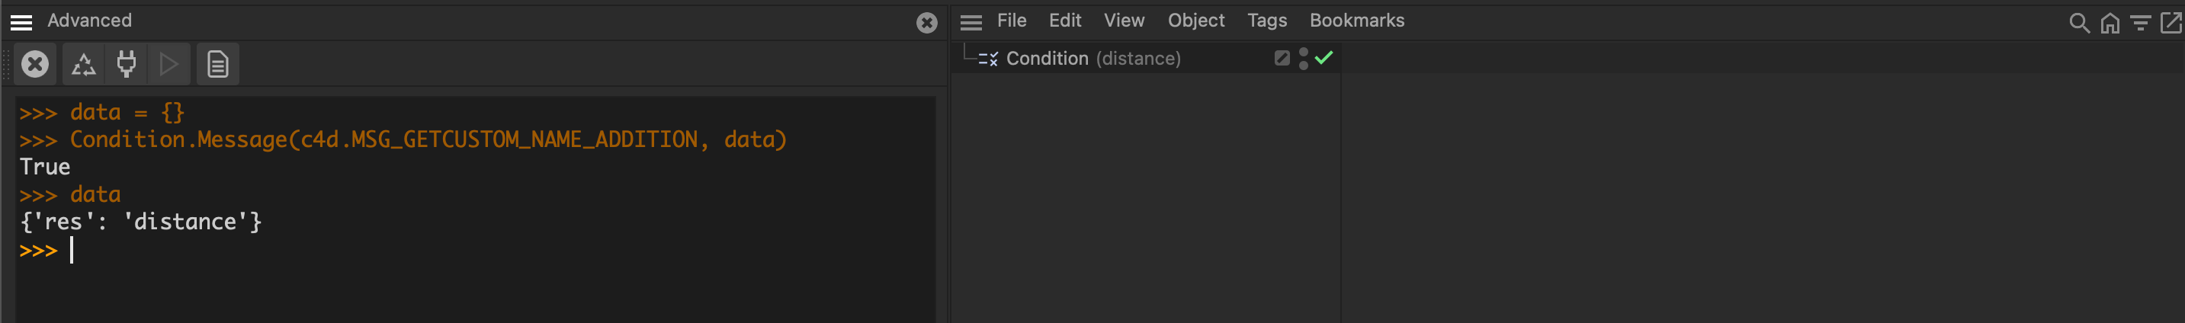Open the Tags menu
The width and height of the screenshot is (2185, 323).
point(1266,21)
